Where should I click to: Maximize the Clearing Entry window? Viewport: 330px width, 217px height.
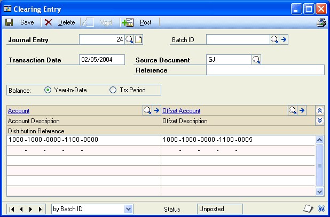(x=309, y=9)
